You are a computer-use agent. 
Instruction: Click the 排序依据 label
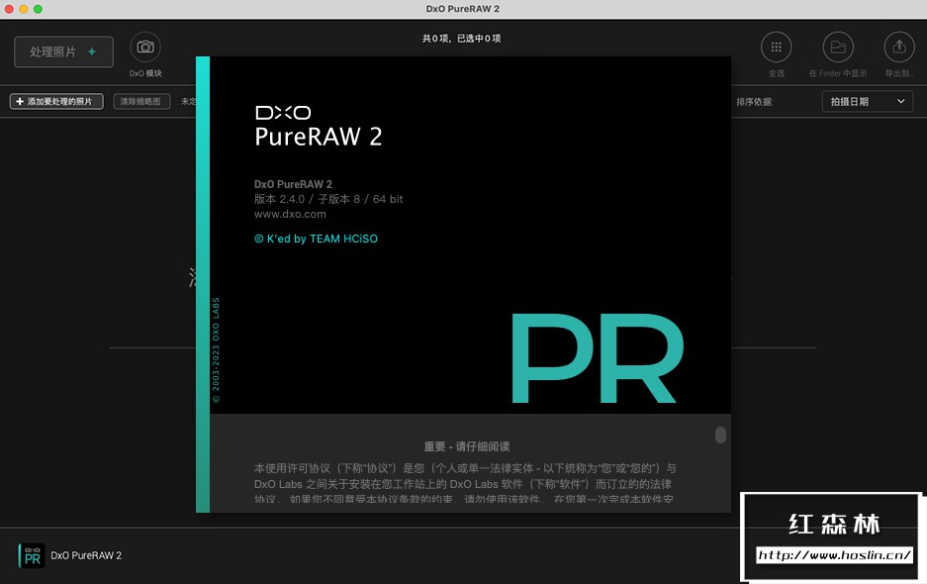pos(755,102)
